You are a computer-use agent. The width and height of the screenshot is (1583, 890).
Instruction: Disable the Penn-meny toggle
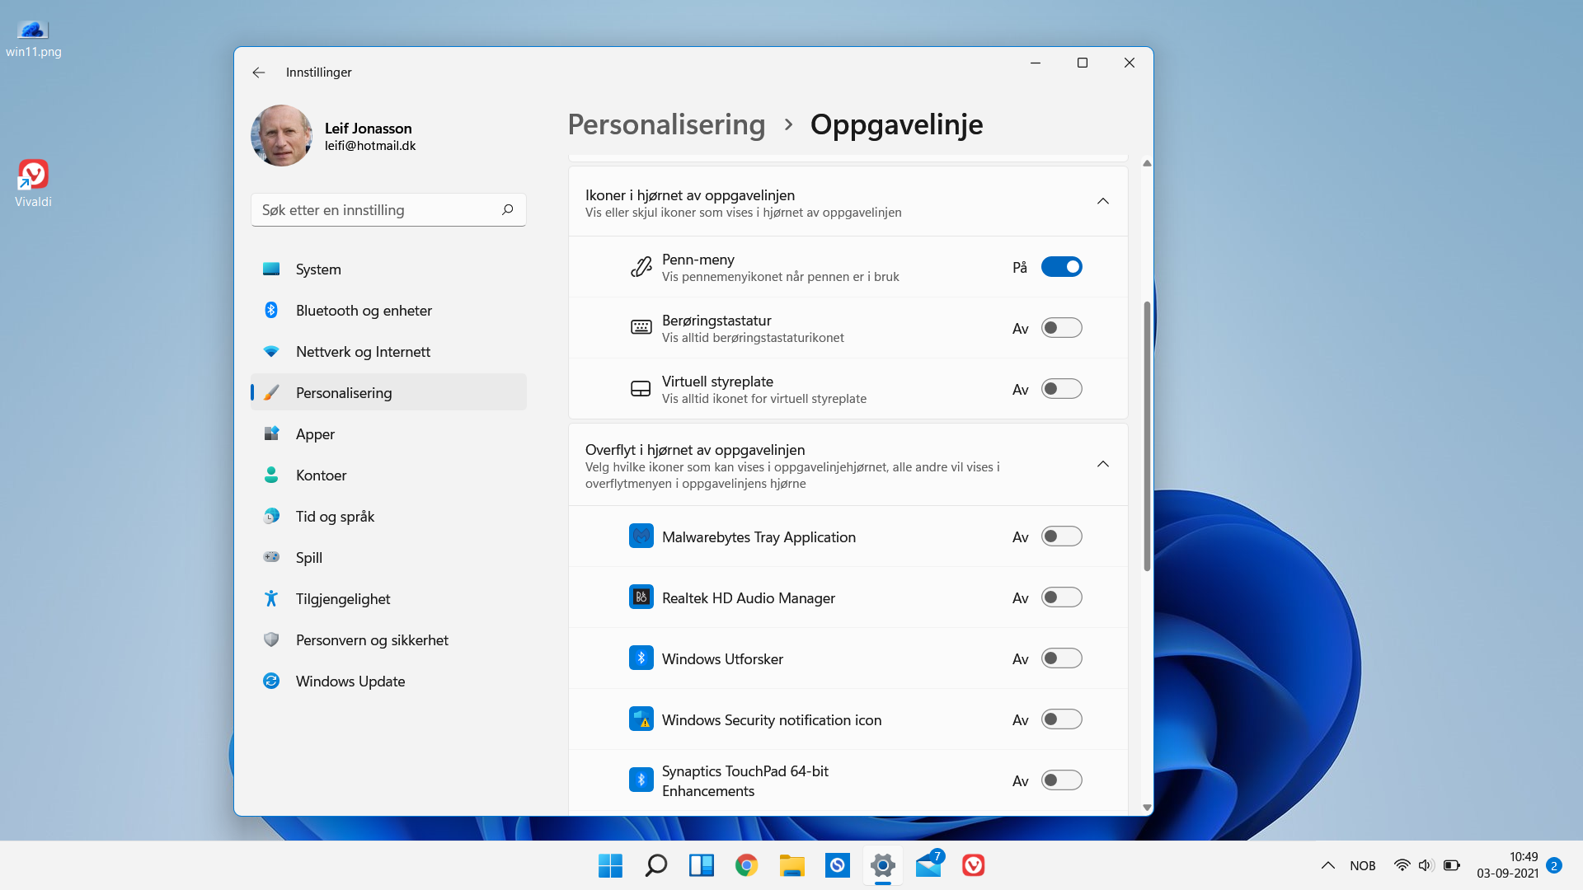coord(1062,266)
